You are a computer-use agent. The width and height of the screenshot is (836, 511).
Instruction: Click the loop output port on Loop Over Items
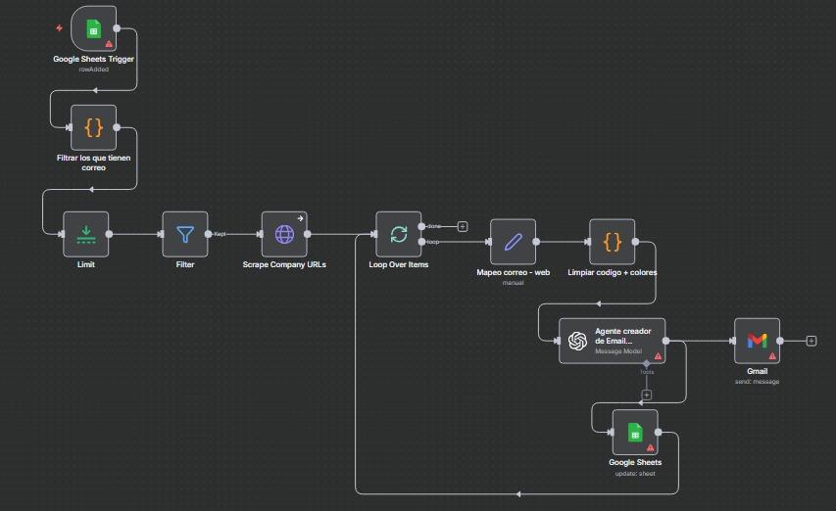(421, 241)
